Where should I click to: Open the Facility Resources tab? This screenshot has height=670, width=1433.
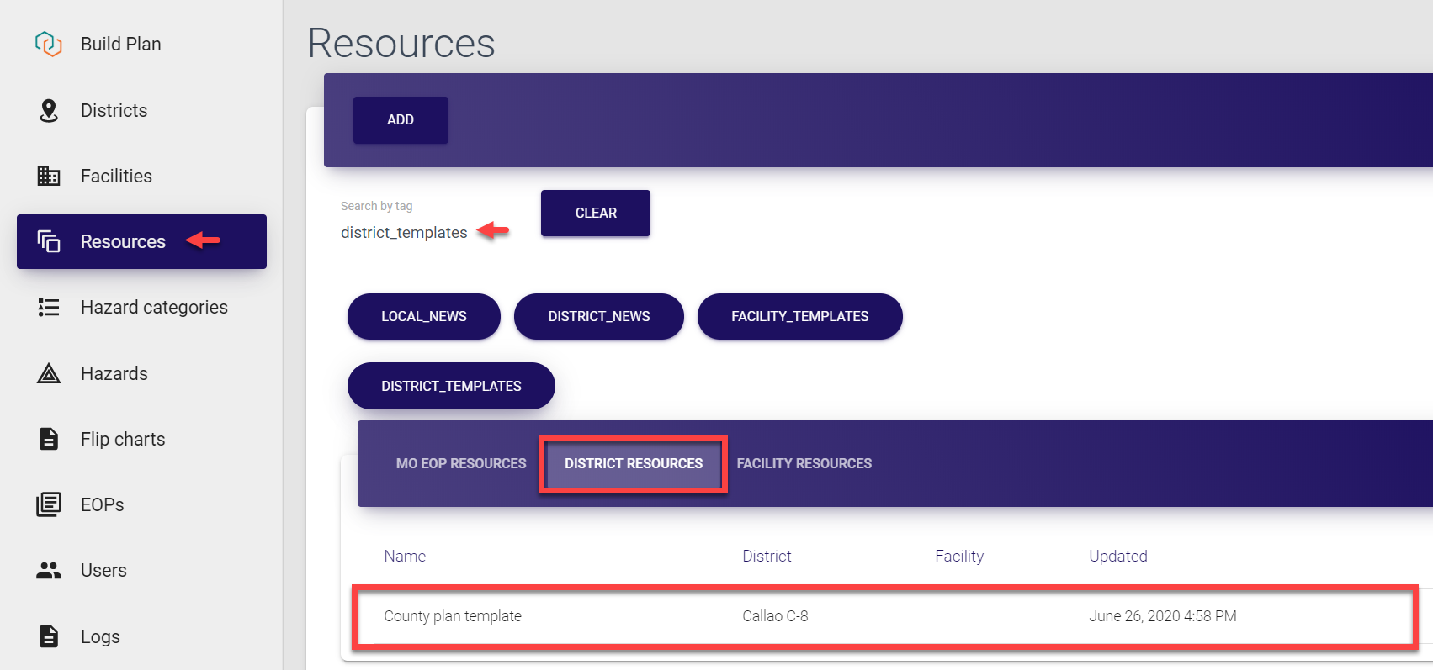coord(804,463)
